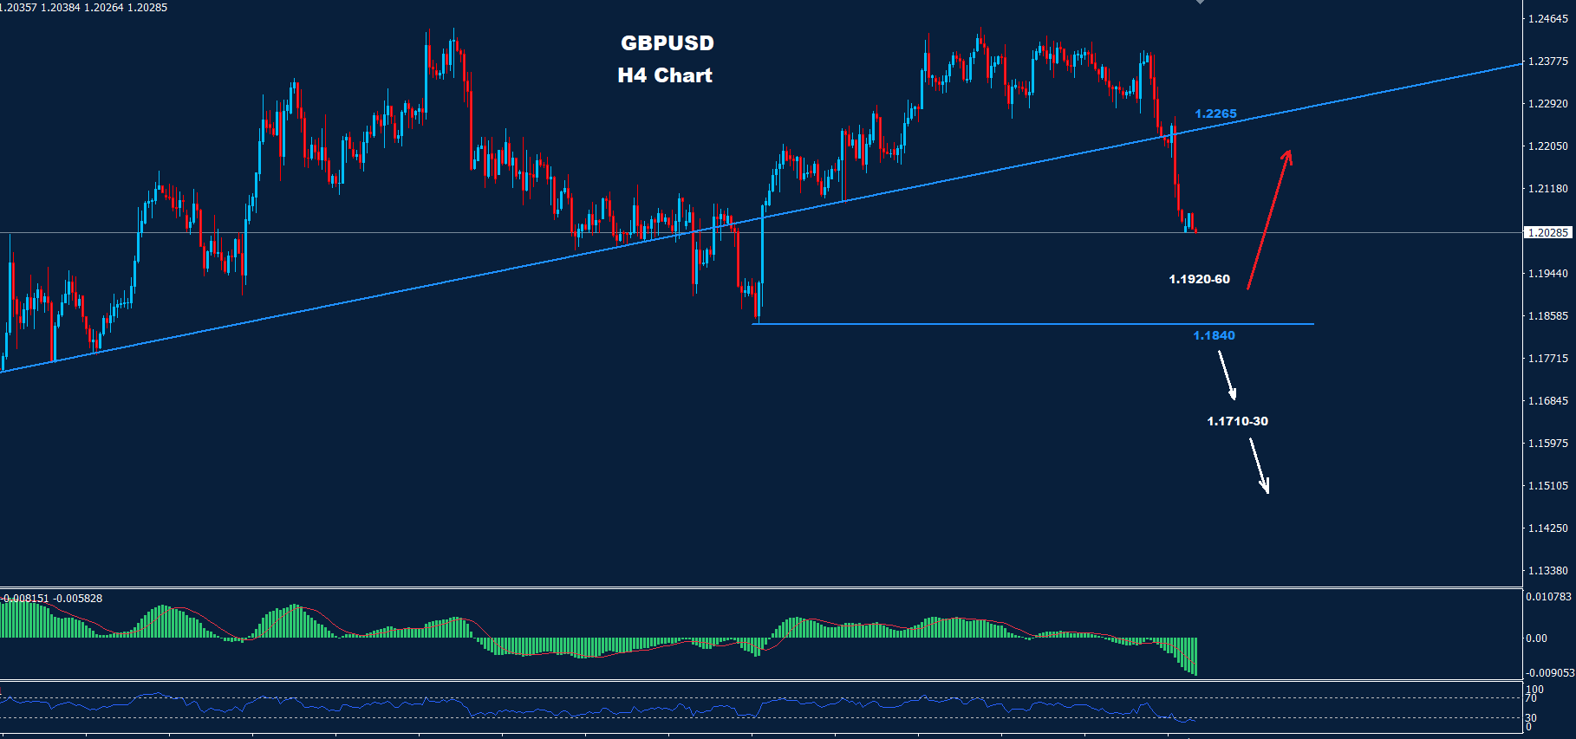Screen dimensions: 1576x739
Task: Select white down arrow below 1.1710-30
Action: 1260,466
